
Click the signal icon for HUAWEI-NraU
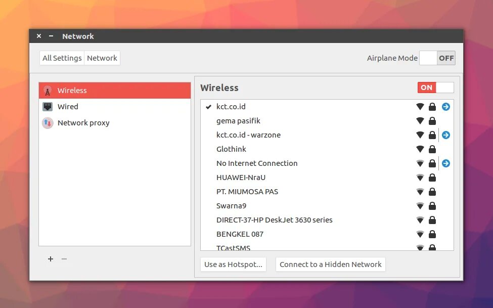coord(420,178)
